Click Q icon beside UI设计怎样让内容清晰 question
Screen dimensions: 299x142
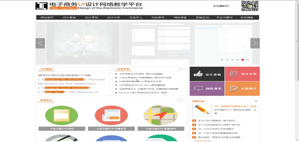pos(194,129)
